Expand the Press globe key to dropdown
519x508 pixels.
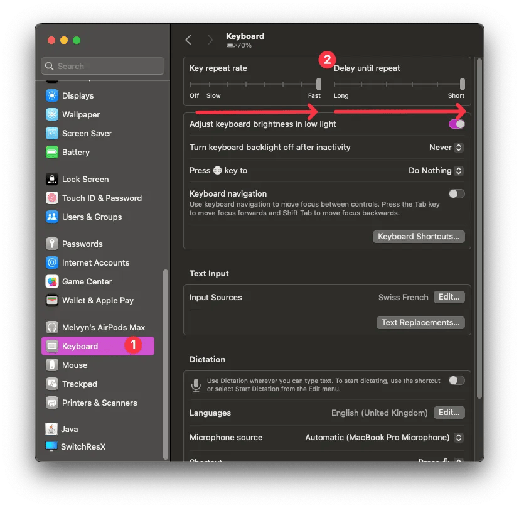coord(436,171)
